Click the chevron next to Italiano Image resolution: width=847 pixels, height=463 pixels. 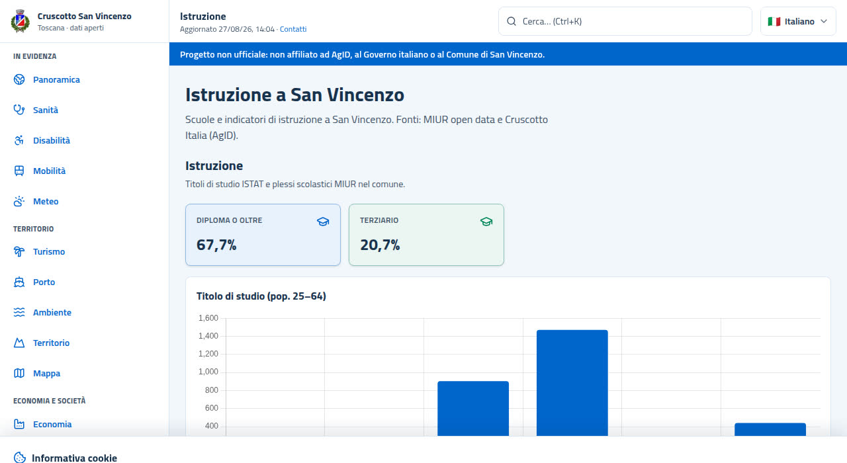[x=824, y=21]
